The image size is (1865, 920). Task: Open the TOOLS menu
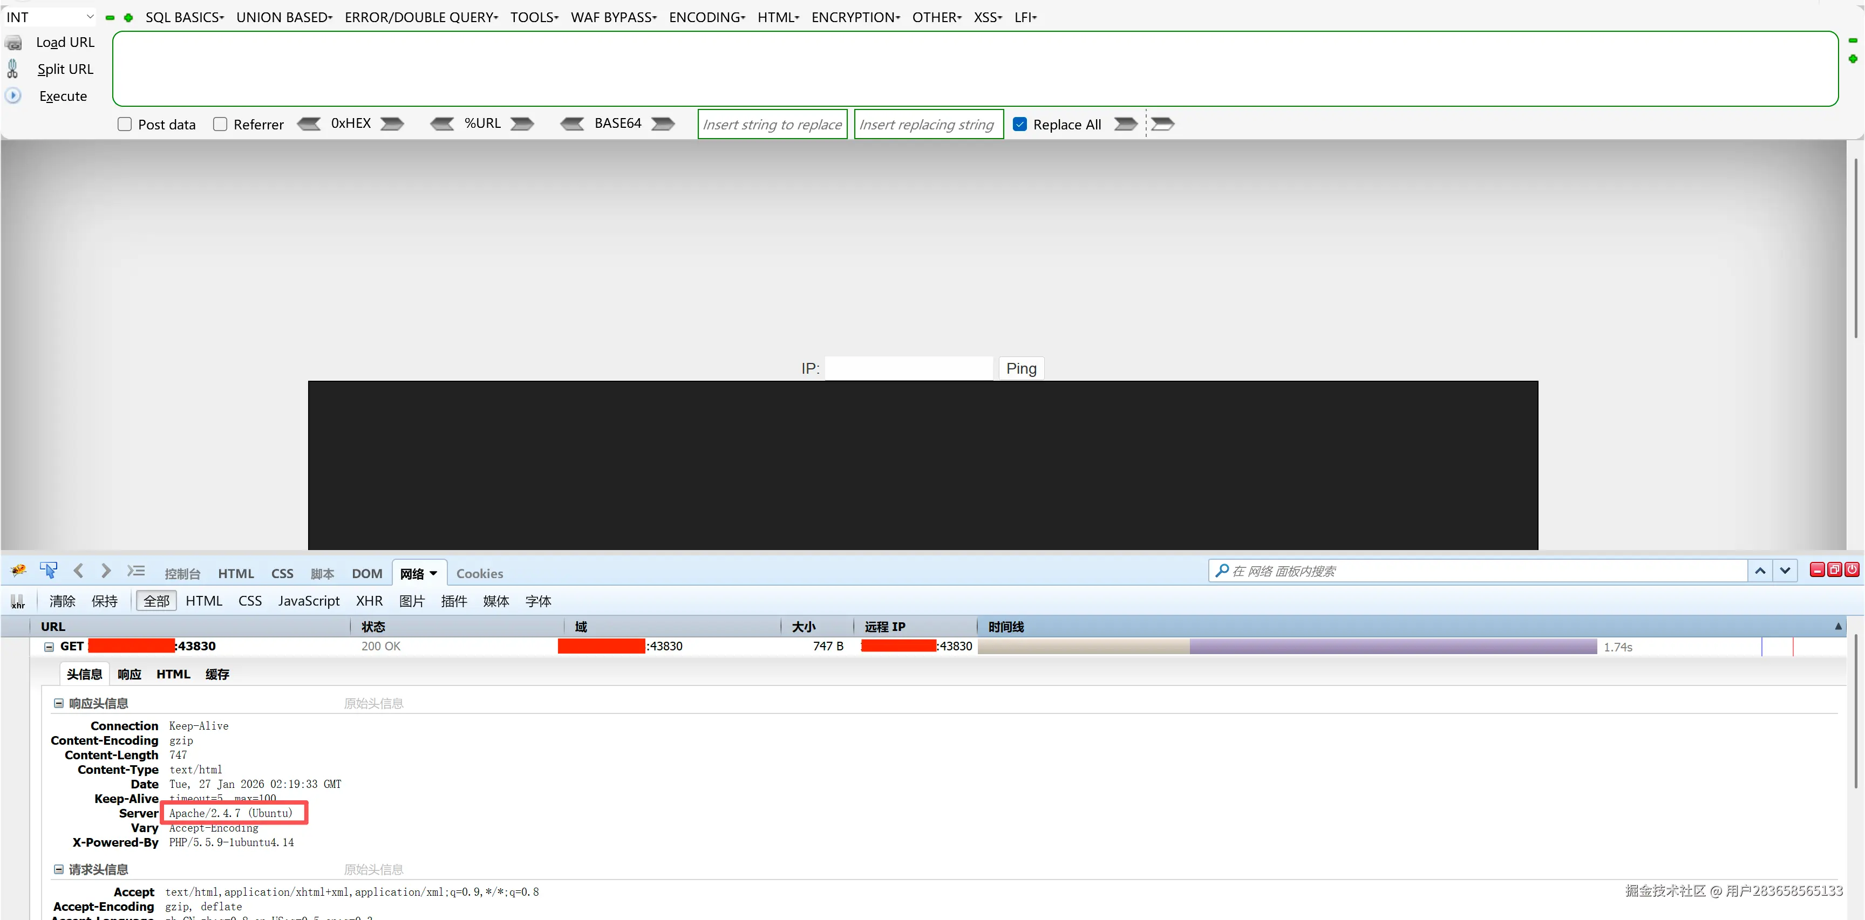pos(534,17)
